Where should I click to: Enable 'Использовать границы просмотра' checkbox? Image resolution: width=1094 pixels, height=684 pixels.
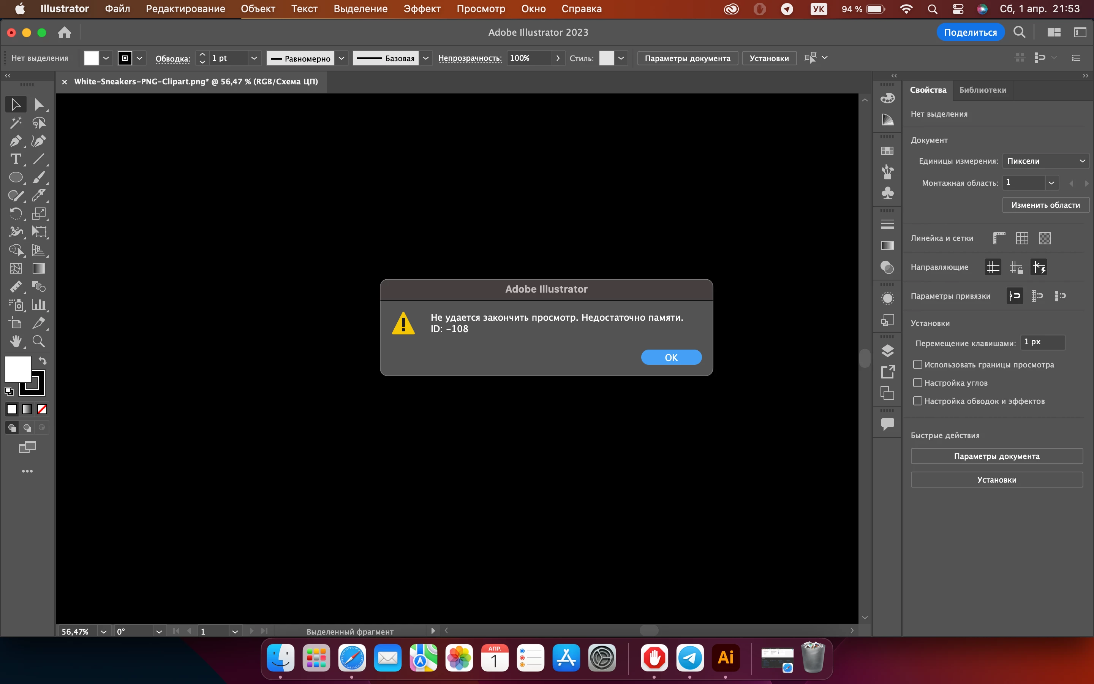917,365
